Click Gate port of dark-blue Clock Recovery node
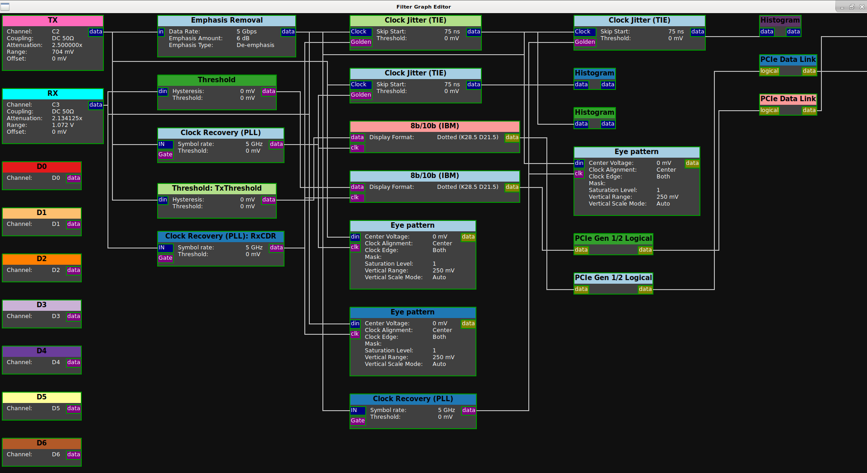Viewport: 867px width, 473px height. click(x=358, y=421)
